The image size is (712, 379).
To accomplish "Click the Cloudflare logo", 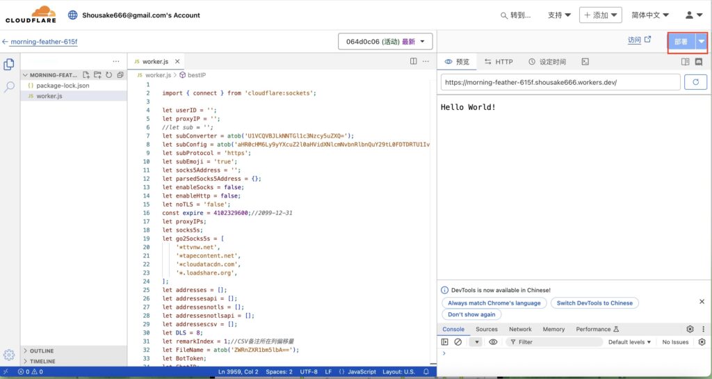I will pos(31,15).
